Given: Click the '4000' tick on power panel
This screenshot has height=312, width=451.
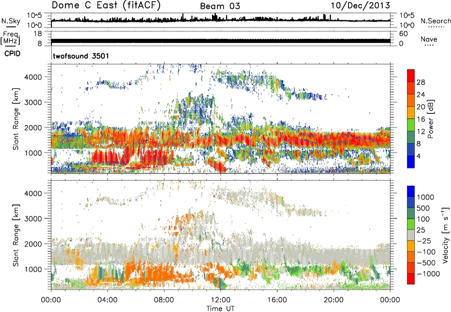Looking at the screenshot, I should [33, 77].
